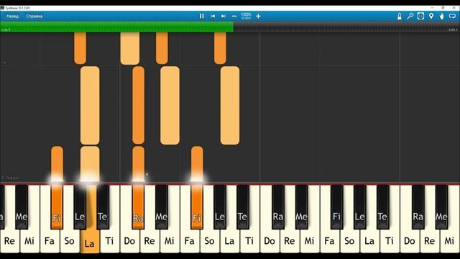Image resolution: width=460 pixels, height=259 pixels.
Task: Open the magnifier zoom tool
Action: point(410,16)
